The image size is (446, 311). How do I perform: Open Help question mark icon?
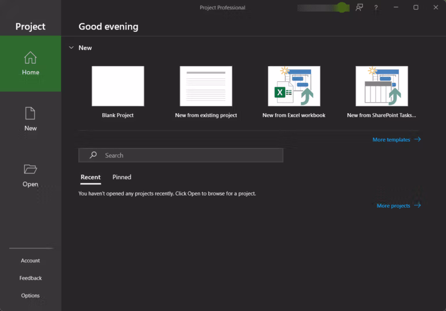click(x=376, y=8)
